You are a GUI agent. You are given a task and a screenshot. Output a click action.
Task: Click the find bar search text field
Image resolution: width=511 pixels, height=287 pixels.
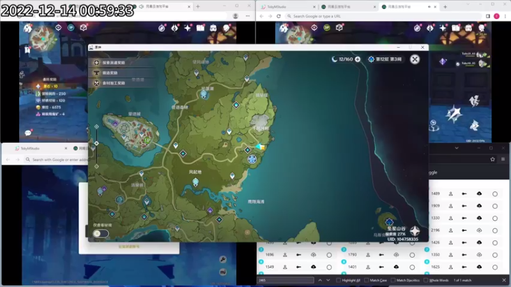click(286, 280)
